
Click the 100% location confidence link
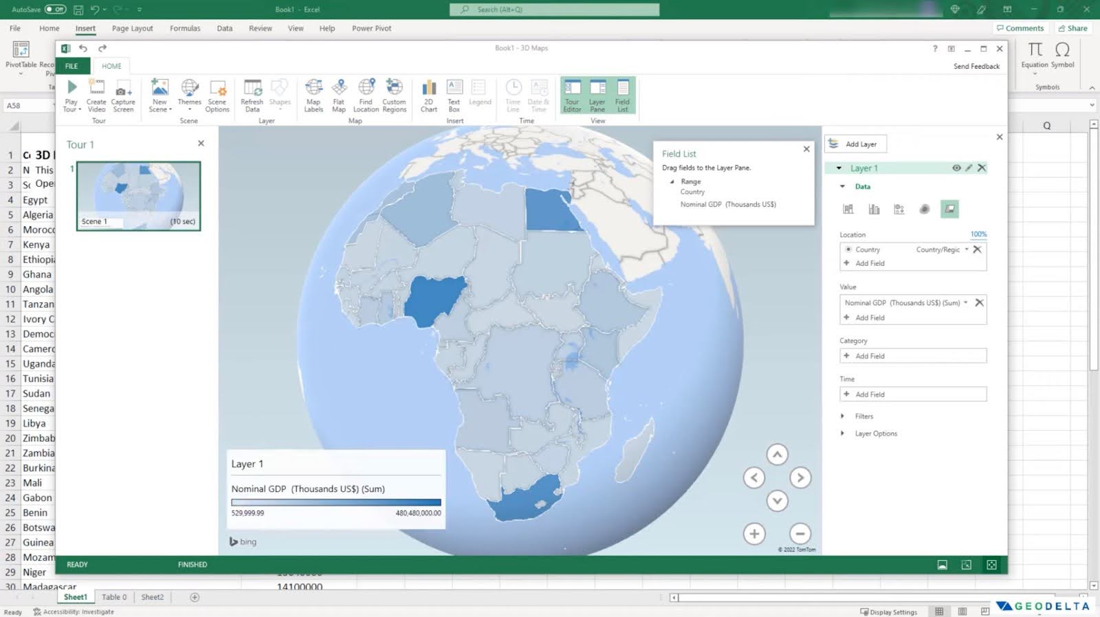coord(978,234)
